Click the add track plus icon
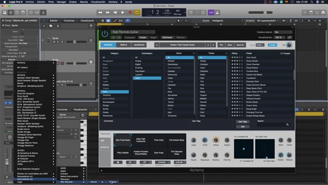Image resolution: width=328 pixels, height=185 pixels. pos(44,26)
